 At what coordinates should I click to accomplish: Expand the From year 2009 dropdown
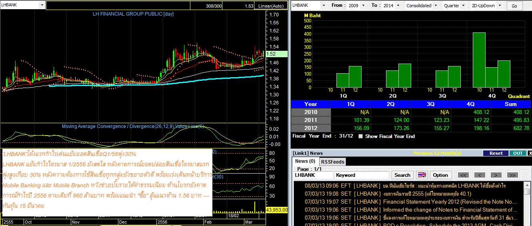click(x=363, y=6)
